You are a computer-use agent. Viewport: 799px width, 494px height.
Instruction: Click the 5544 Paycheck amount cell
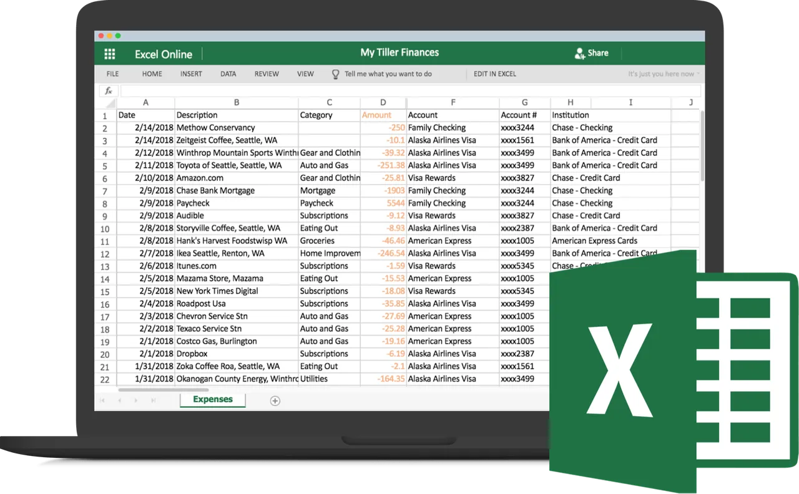coord(383,203)
